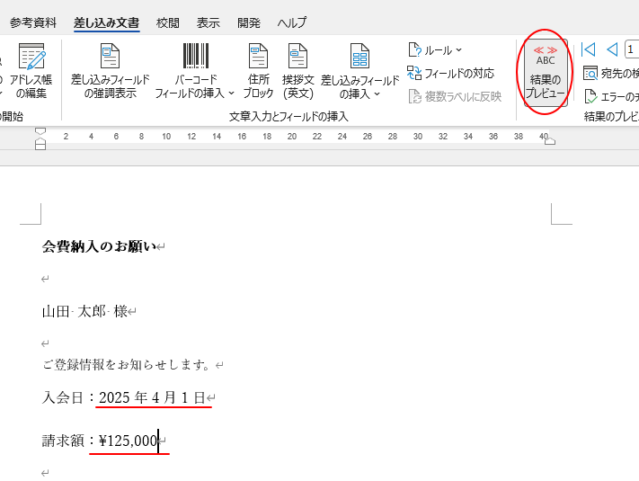Insert 挨拶文 (英文) greeting line

tap(297, 71)
